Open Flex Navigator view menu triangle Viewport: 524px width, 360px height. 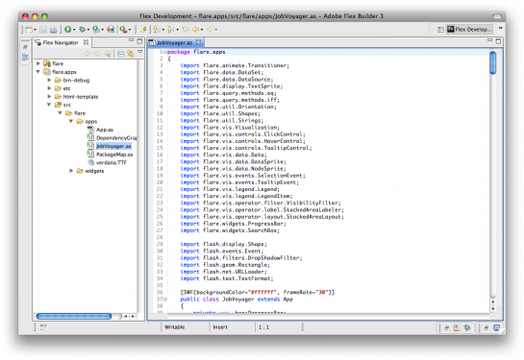point(140,52)
